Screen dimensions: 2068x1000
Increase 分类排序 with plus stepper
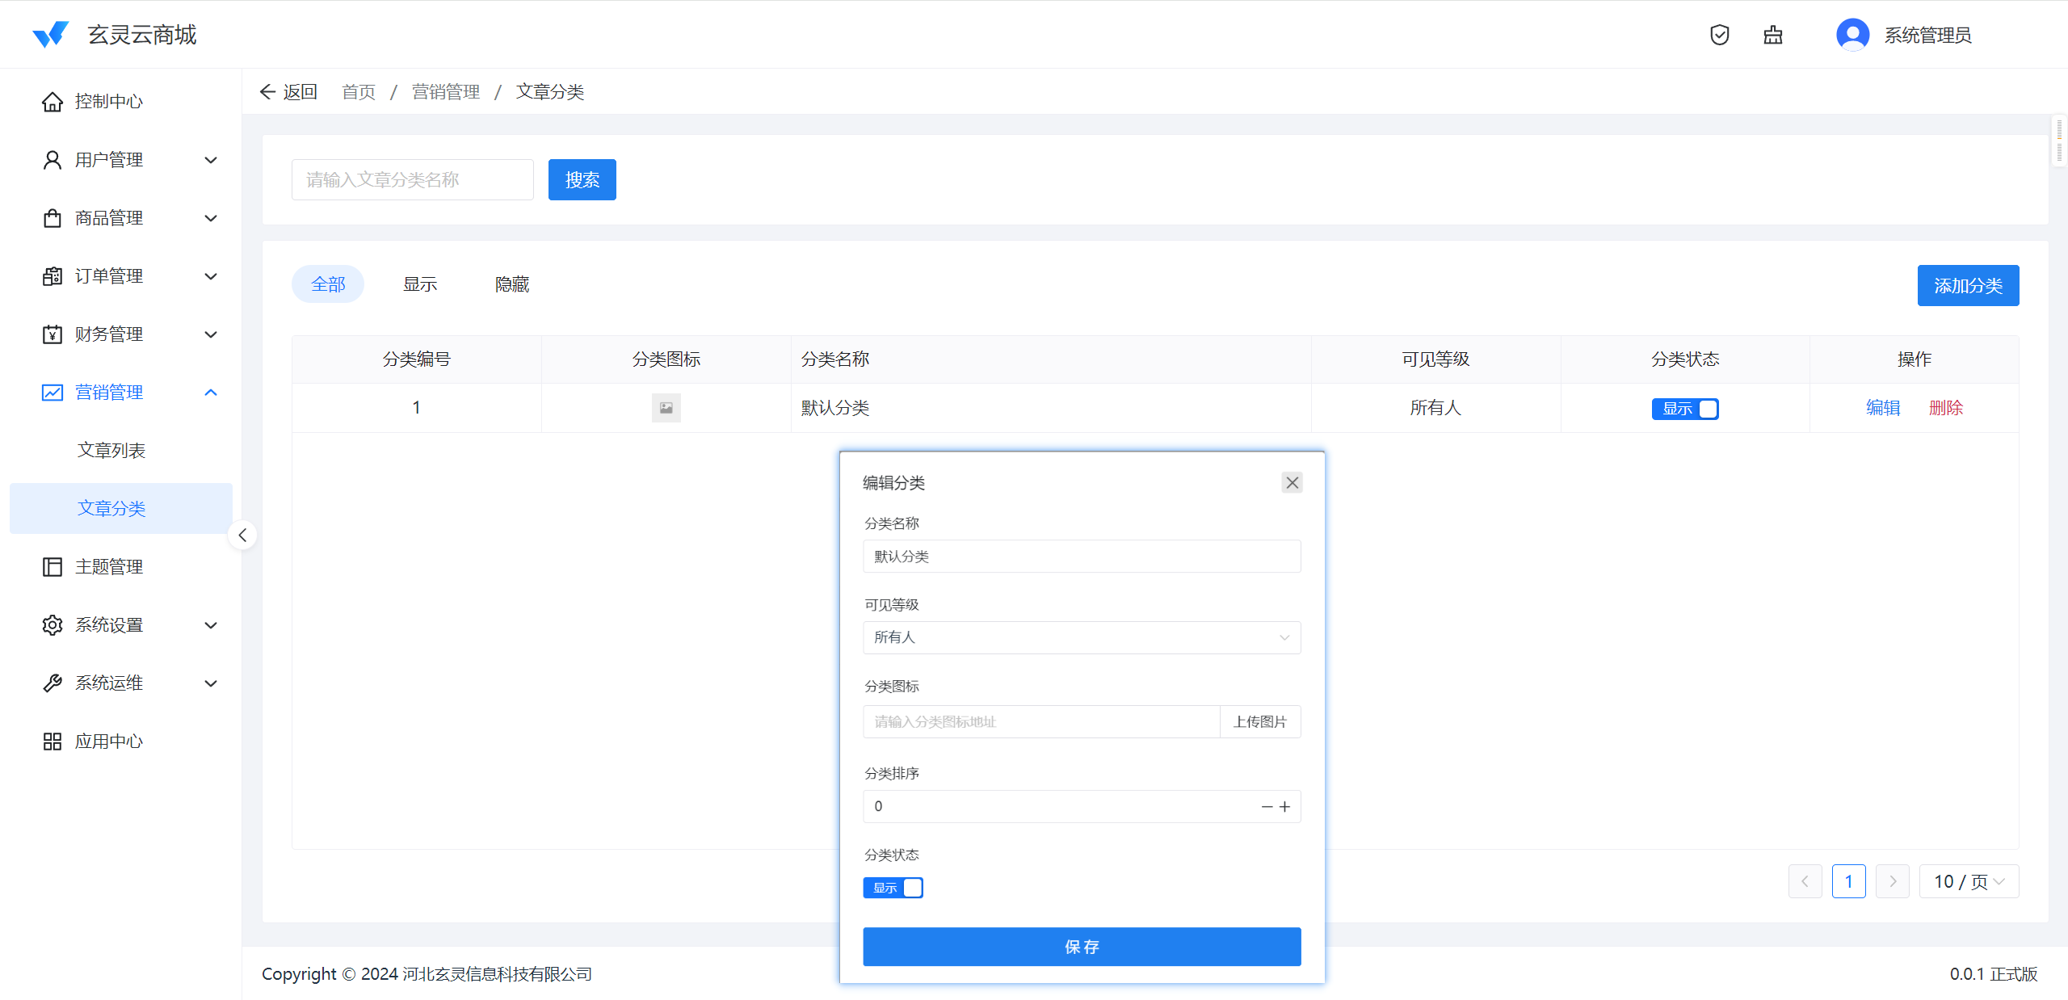click(x=1284, y=806)
